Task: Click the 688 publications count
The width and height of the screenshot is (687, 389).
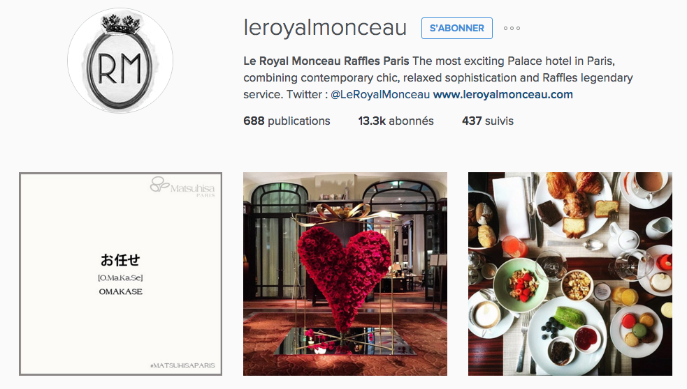Action: (x=287, y=121)
